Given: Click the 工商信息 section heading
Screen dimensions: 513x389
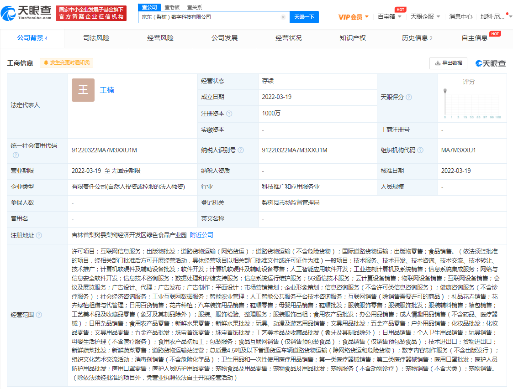Looking at the screenshot, I should coord(20,63).
